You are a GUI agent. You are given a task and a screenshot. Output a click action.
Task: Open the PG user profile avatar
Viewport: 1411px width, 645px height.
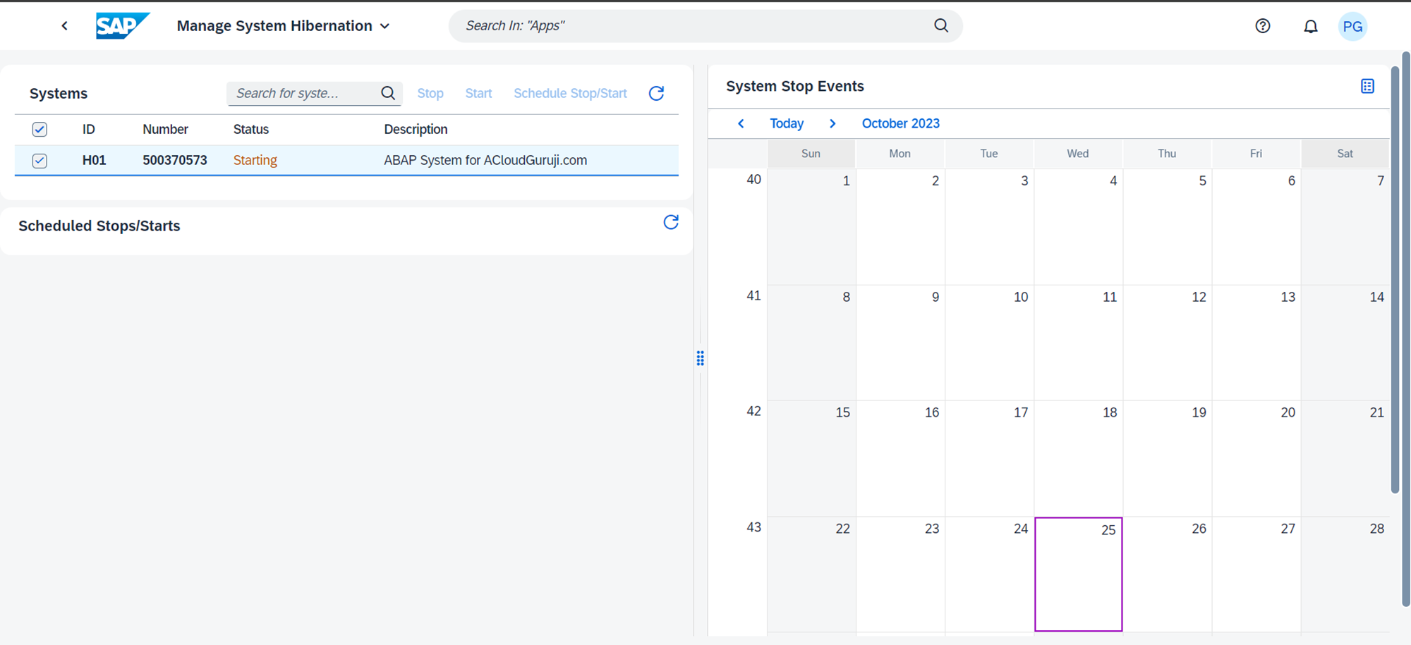(1352, 27)
